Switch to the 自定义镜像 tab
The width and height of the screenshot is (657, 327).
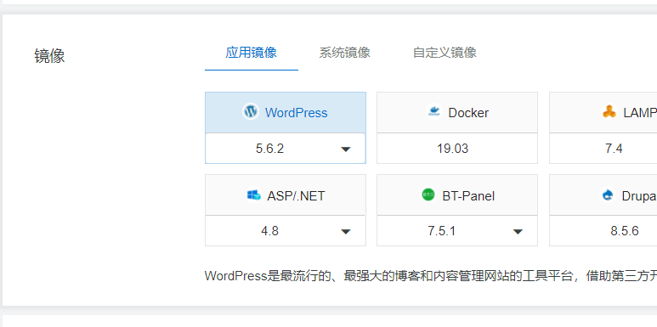click(x=445, y=53)
